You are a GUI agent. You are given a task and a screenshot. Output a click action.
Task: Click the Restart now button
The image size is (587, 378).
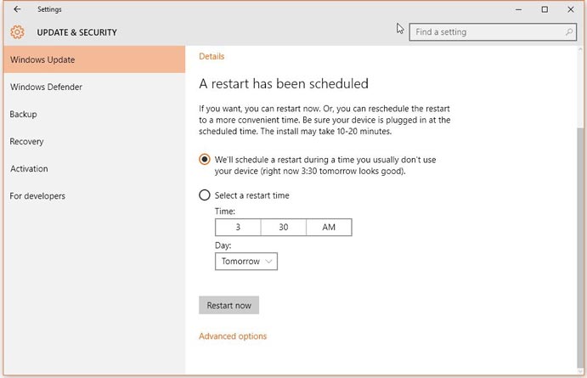pyautogui.click(x=229, y=306)
